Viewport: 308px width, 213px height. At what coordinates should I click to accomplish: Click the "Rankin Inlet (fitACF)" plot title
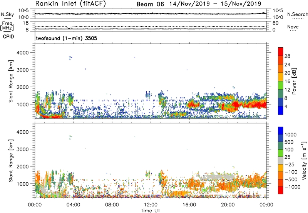point(70,4)
